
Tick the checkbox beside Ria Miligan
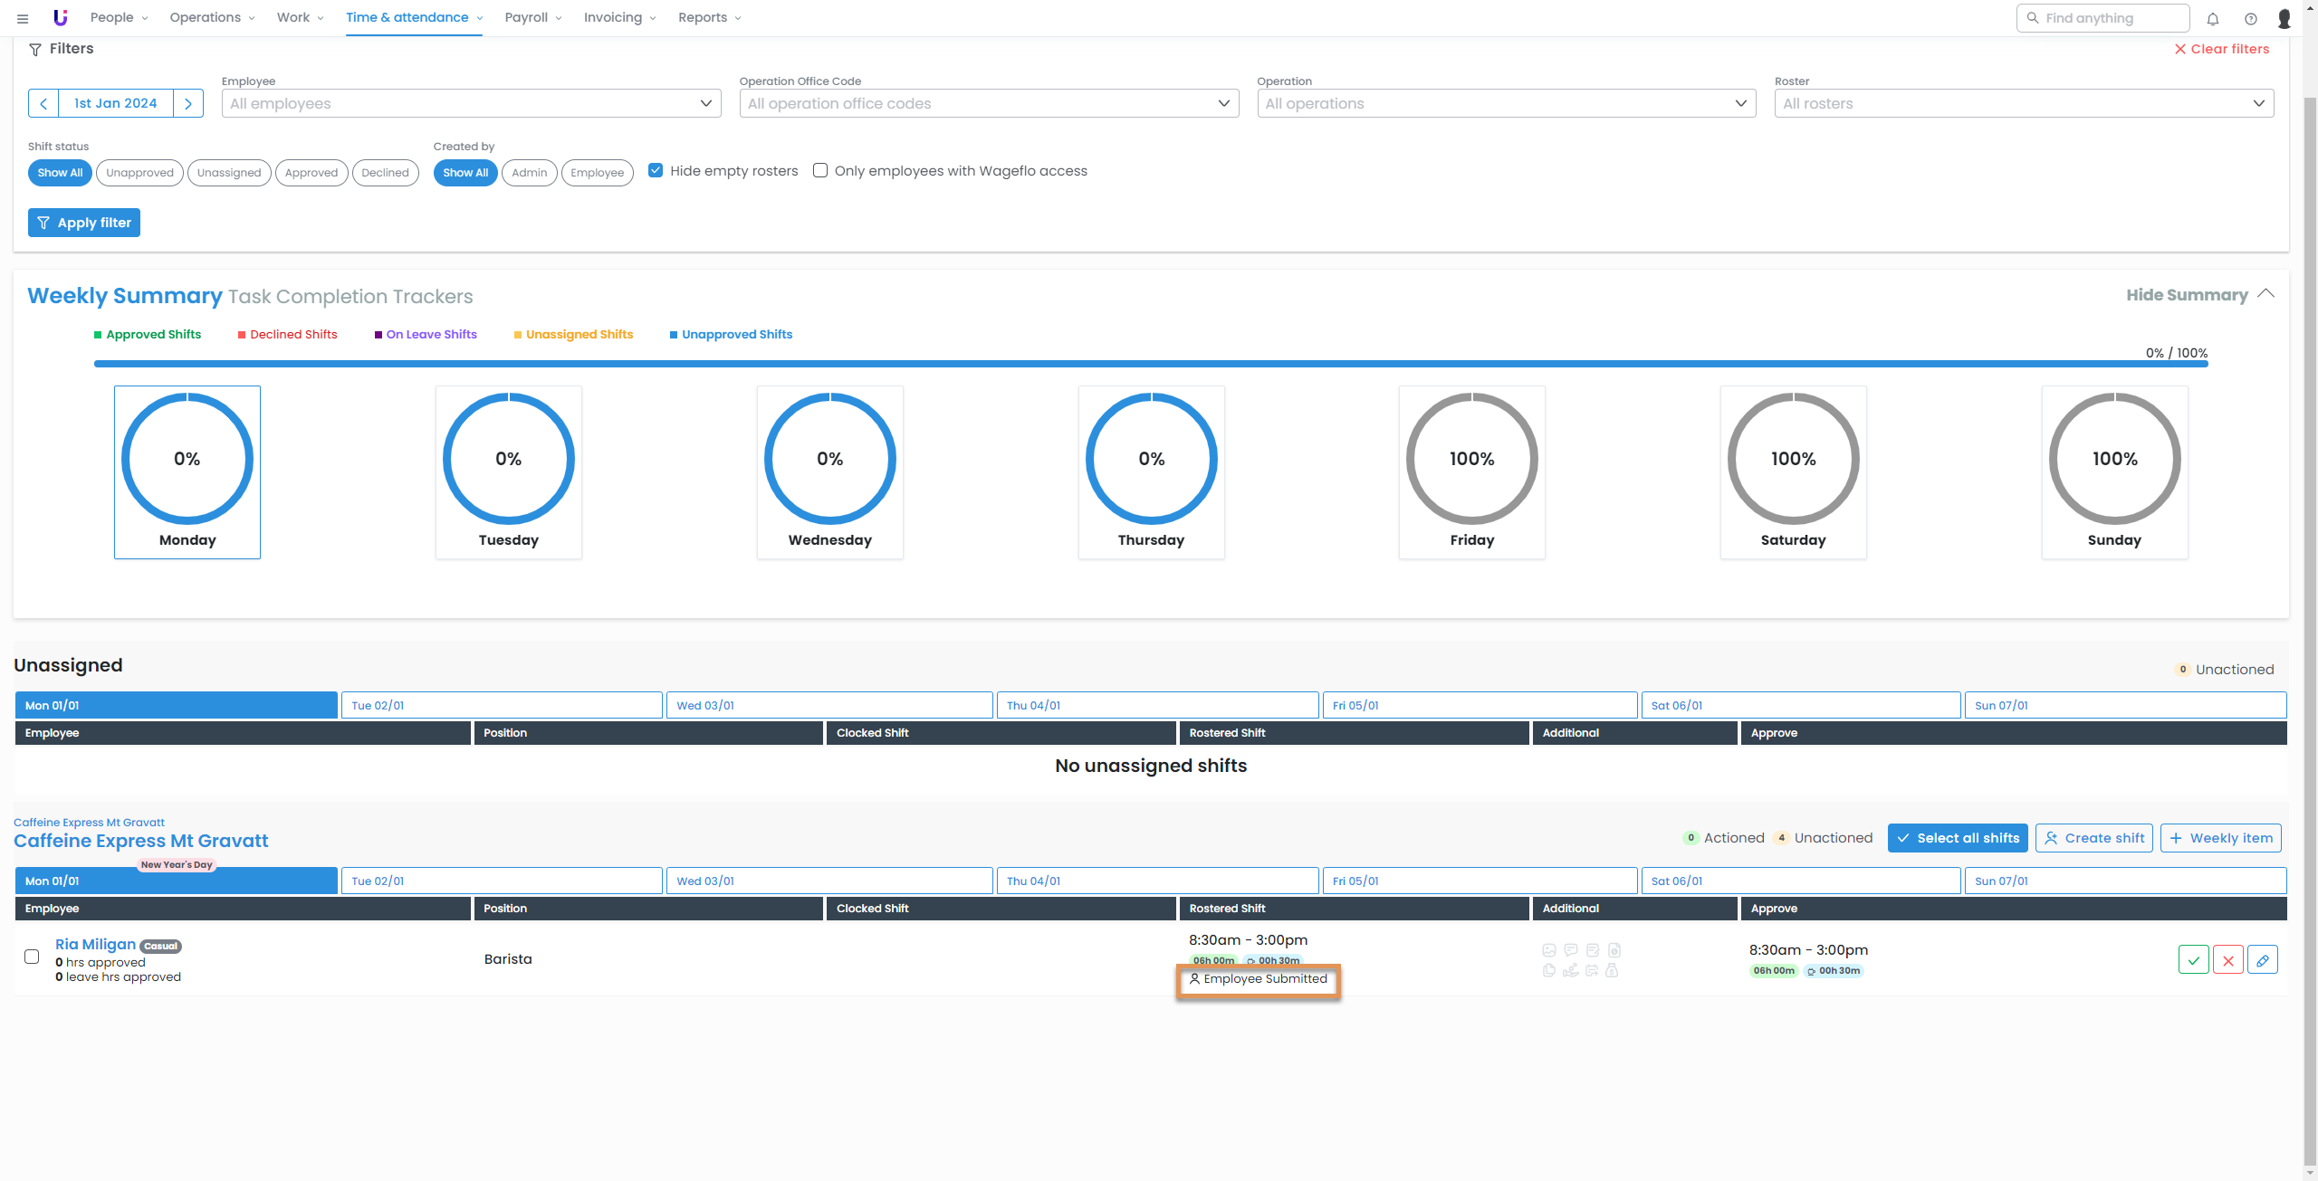(32, 957)
